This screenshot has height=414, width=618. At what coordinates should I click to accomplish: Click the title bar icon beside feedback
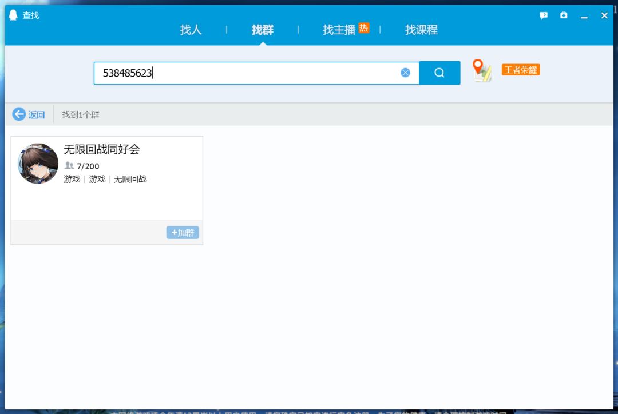point(564,15)
